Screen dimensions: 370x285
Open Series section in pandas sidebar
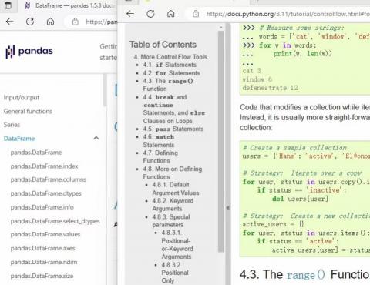12,125
